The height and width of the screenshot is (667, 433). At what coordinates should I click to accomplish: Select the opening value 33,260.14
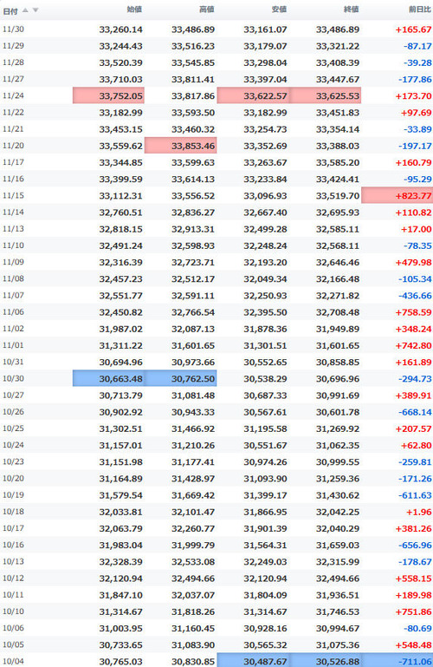[x=121, y=29]
